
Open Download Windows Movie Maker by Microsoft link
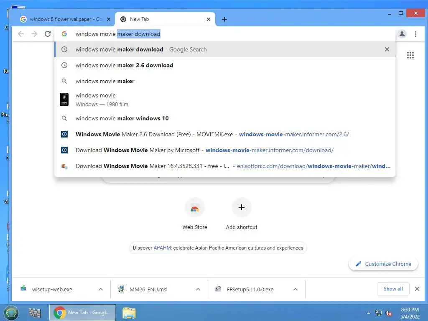tap(225, 150)
